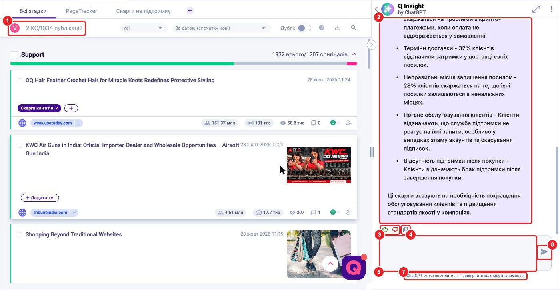Collapse side panel with round arrow handle
560x290 pixels.
[x=372, y=44]
